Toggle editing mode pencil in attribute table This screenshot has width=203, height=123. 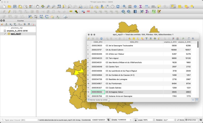89,38
